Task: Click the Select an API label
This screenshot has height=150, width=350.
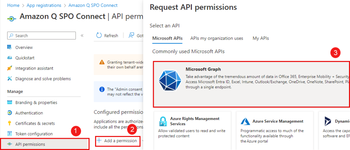Action: tap(164, 26)
